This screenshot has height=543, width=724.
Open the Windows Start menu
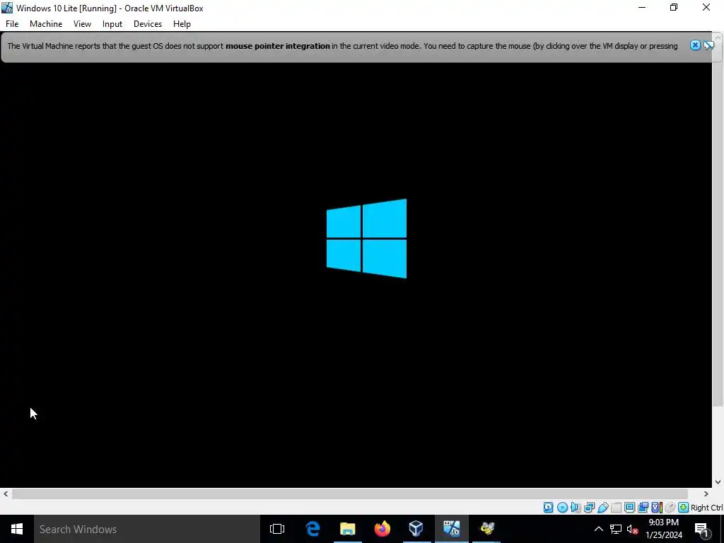[x=17, y=529]
